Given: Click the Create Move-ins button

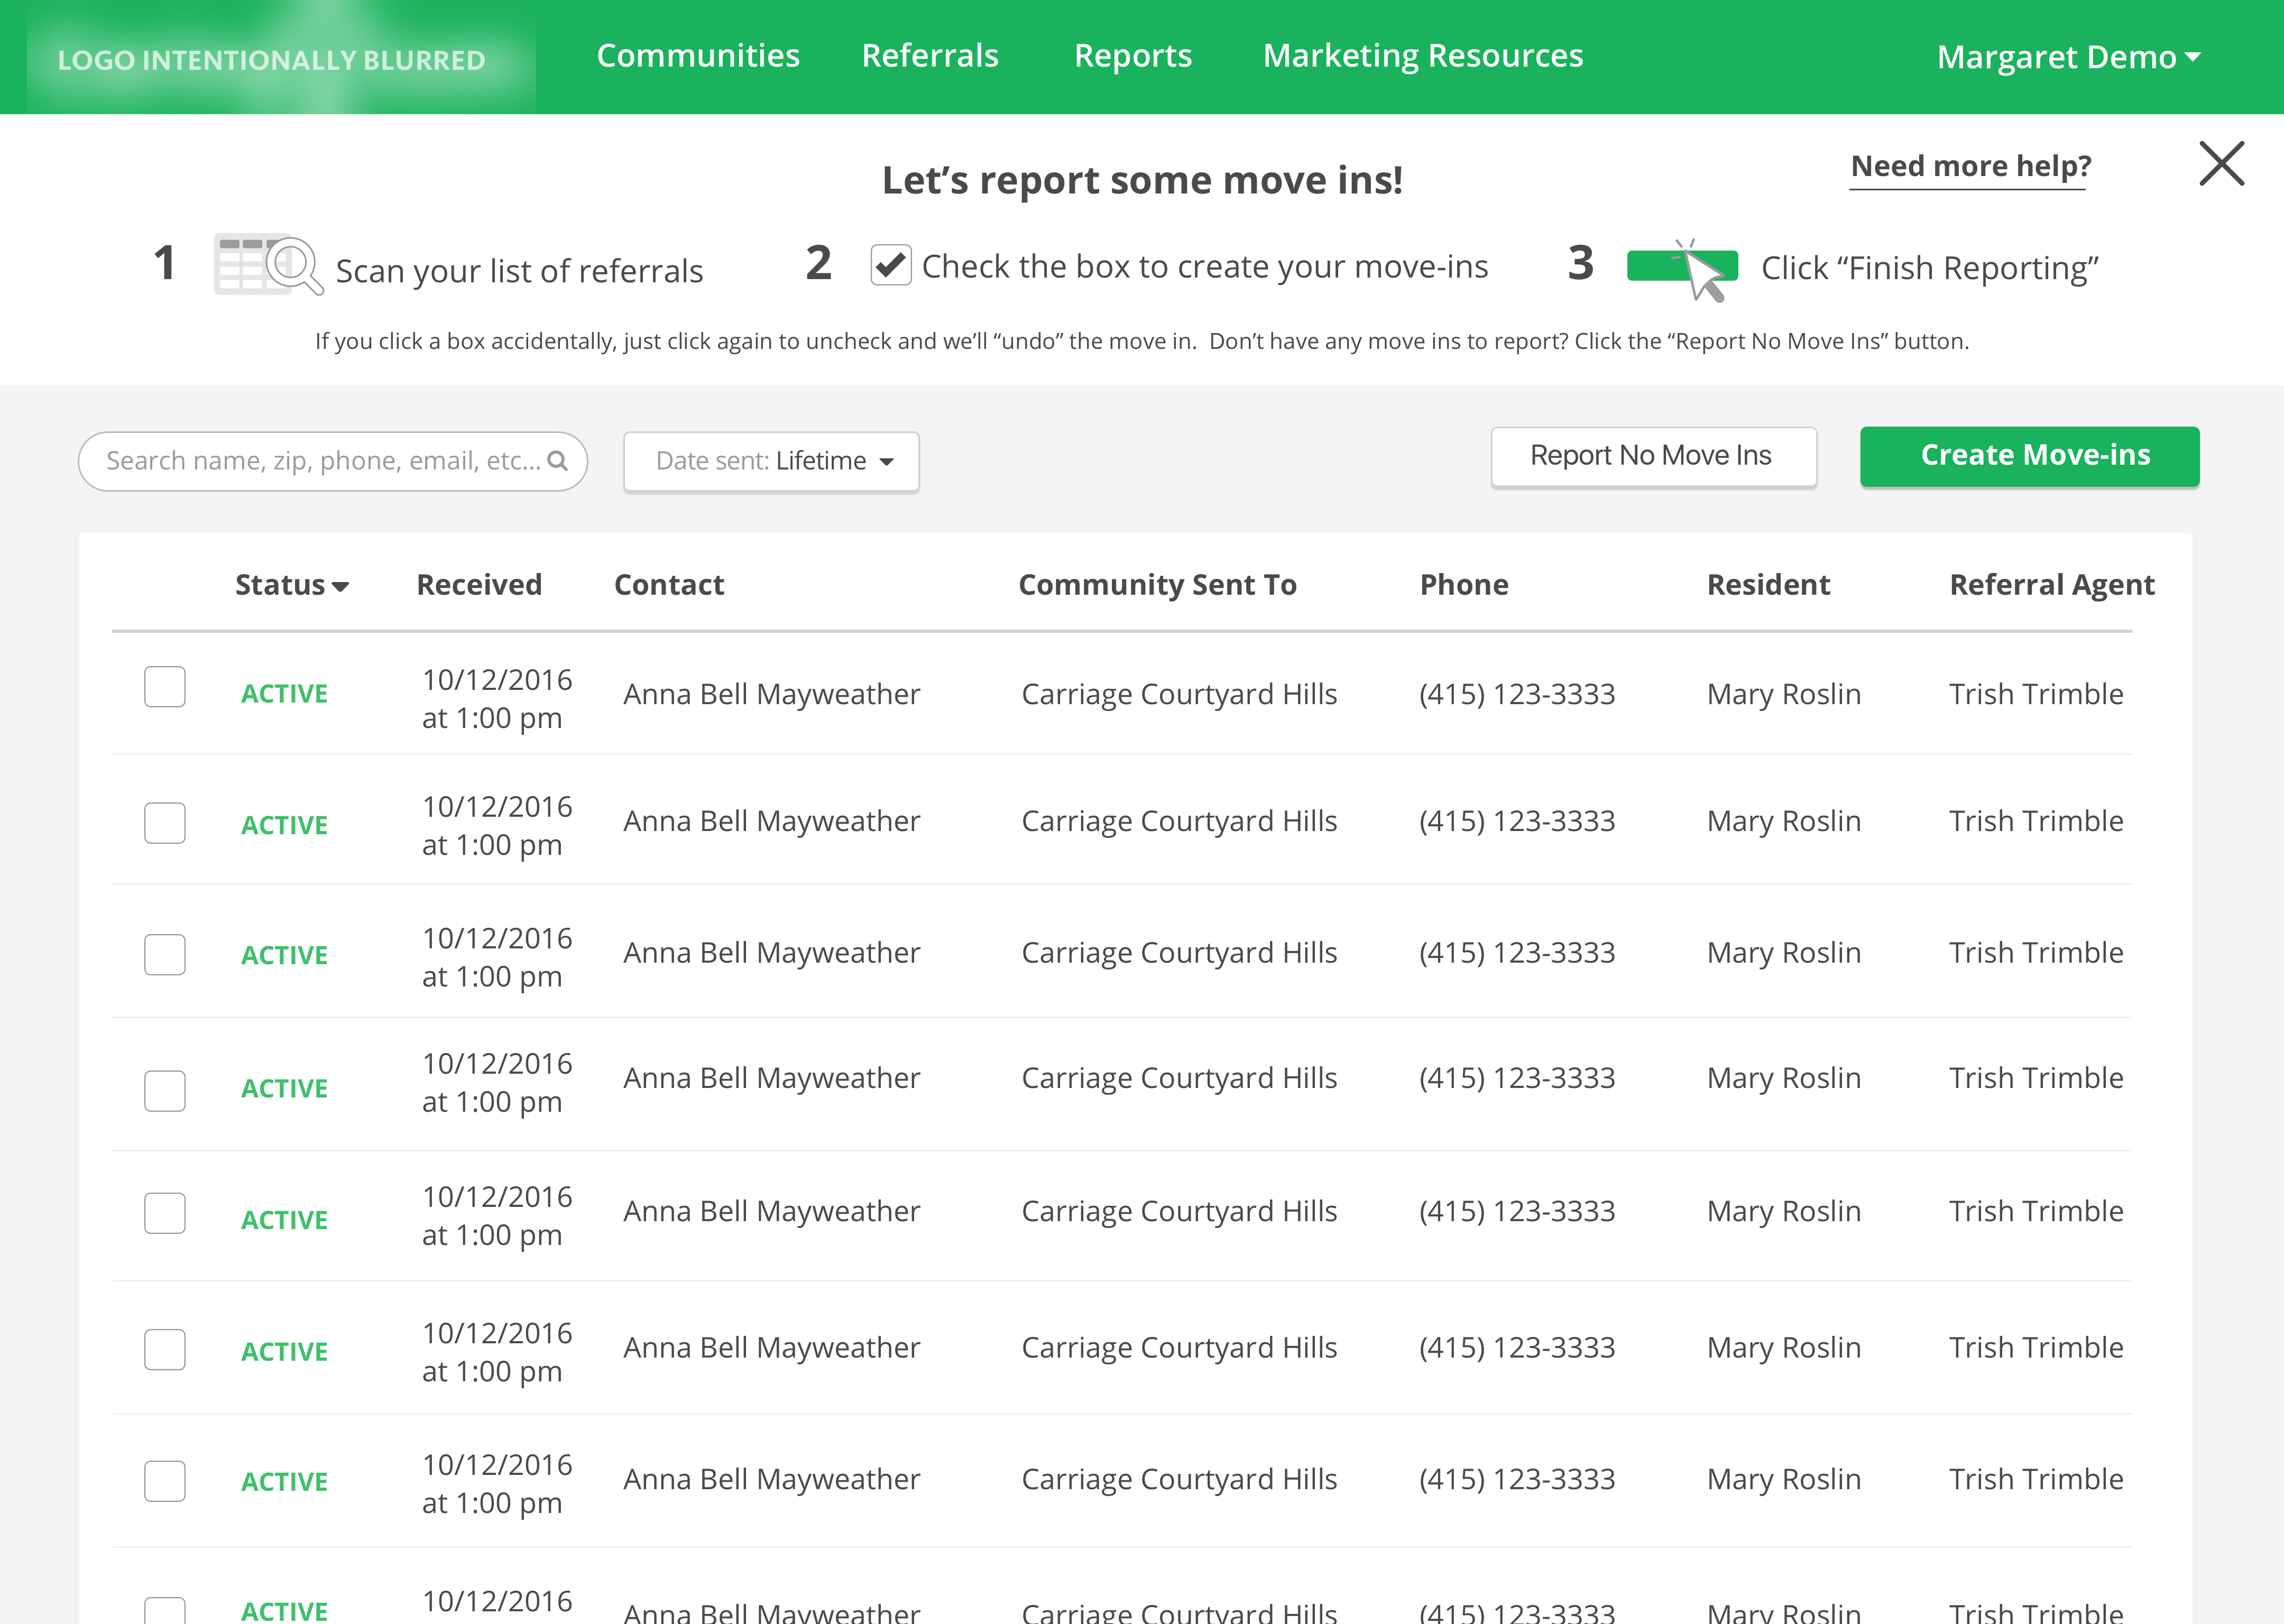Looking at the screenshot, I should pos(2029,456).
